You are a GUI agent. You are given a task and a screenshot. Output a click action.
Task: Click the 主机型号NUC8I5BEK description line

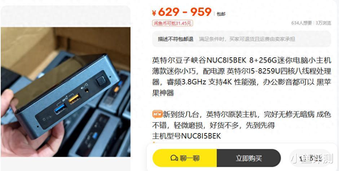pos(186,136)
